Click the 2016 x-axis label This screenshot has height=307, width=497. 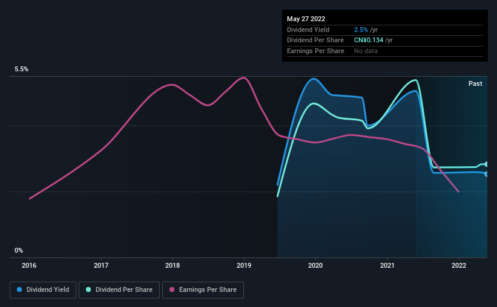(29, 265)
